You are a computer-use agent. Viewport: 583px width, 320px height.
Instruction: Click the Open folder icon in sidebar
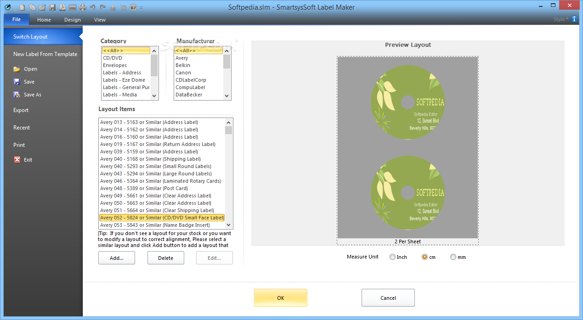(x=17, y=69)
